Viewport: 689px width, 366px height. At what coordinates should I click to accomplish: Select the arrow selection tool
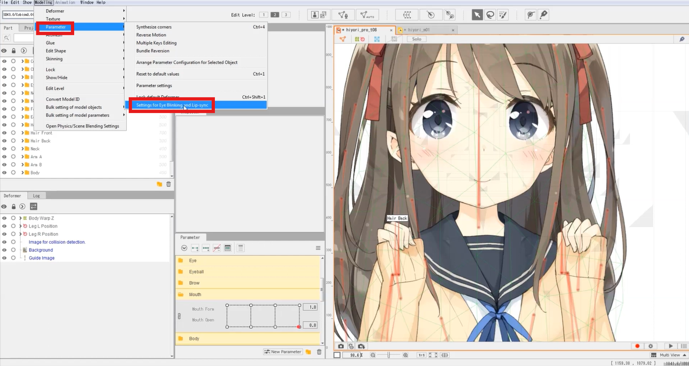click(x=477, y=15)
